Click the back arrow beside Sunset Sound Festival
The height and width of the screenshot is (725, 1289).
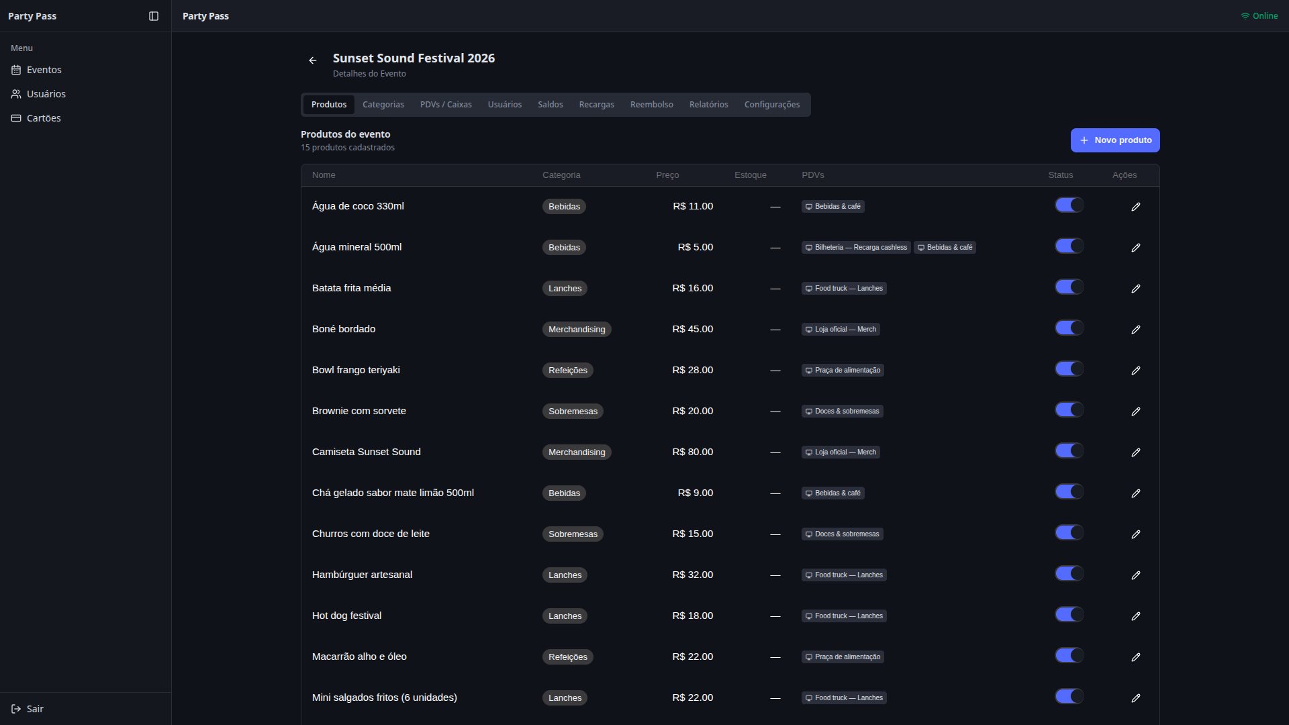point(313,60)
